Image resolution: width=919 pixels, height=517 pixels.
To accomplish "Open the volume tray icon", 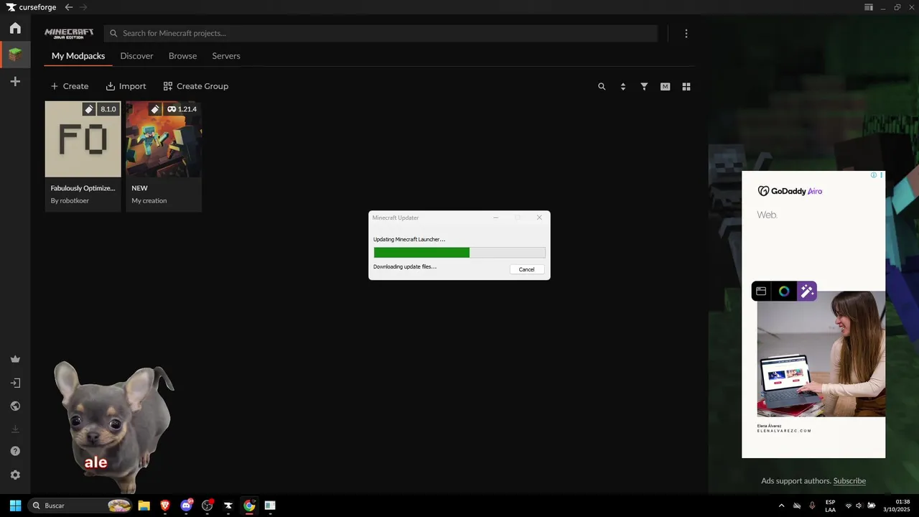I will coord(859,506).
